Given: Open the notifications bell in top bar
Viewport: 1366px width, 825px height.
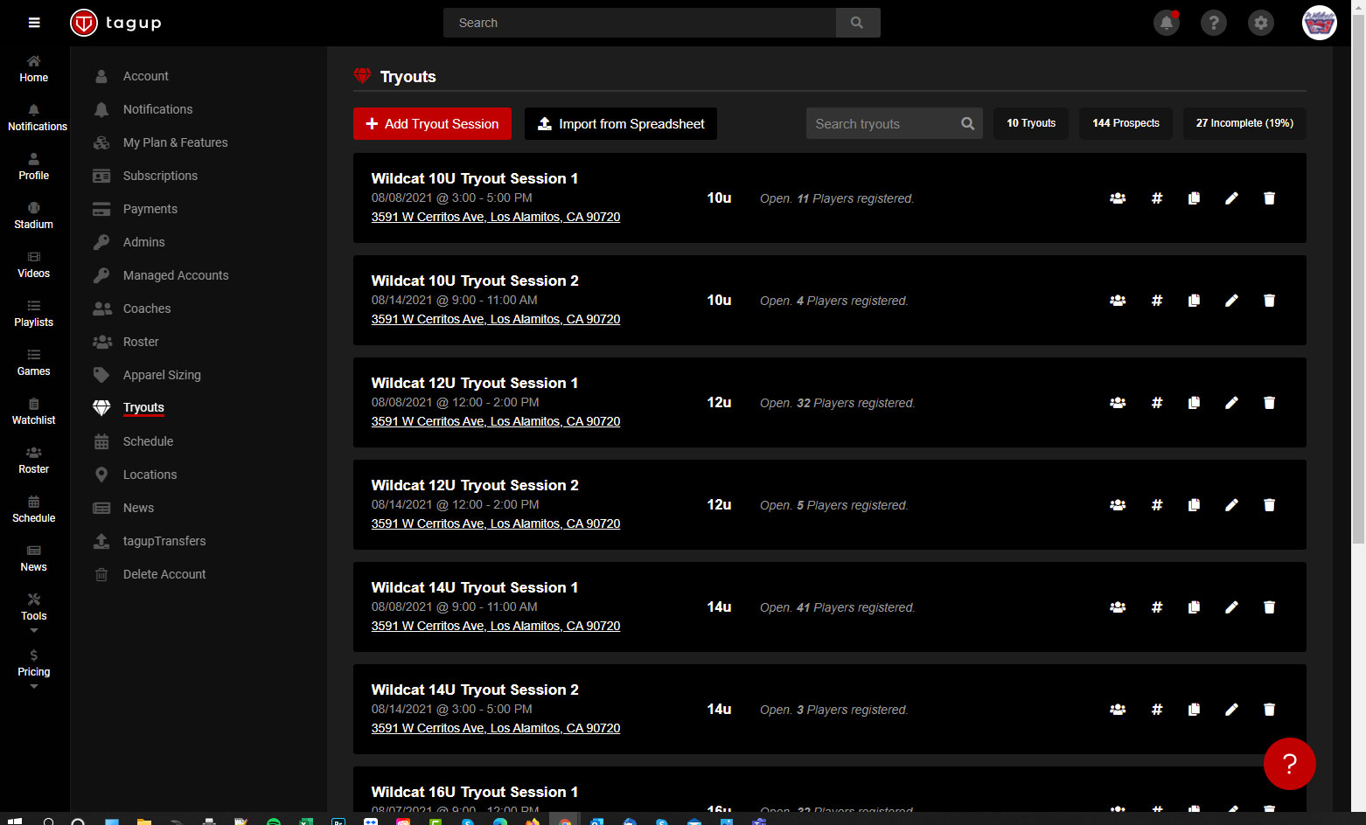Looking at the screenshot, I should point(1166,23).
